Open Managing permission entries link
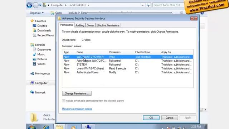The width and height of the screenshot is (229, 129). click(77, 109)
